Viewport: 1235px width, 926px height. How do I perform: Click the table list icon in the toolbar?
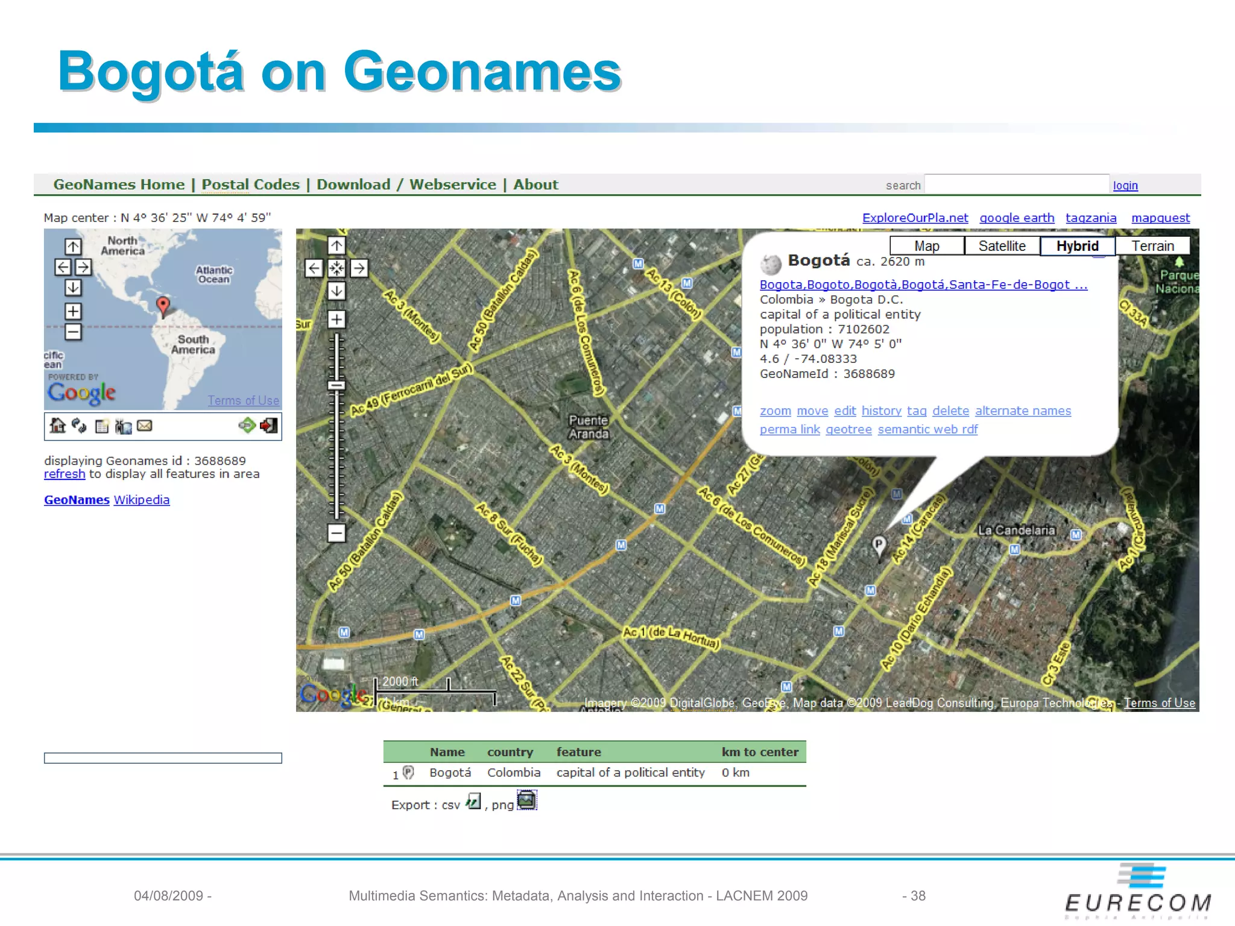102,426
